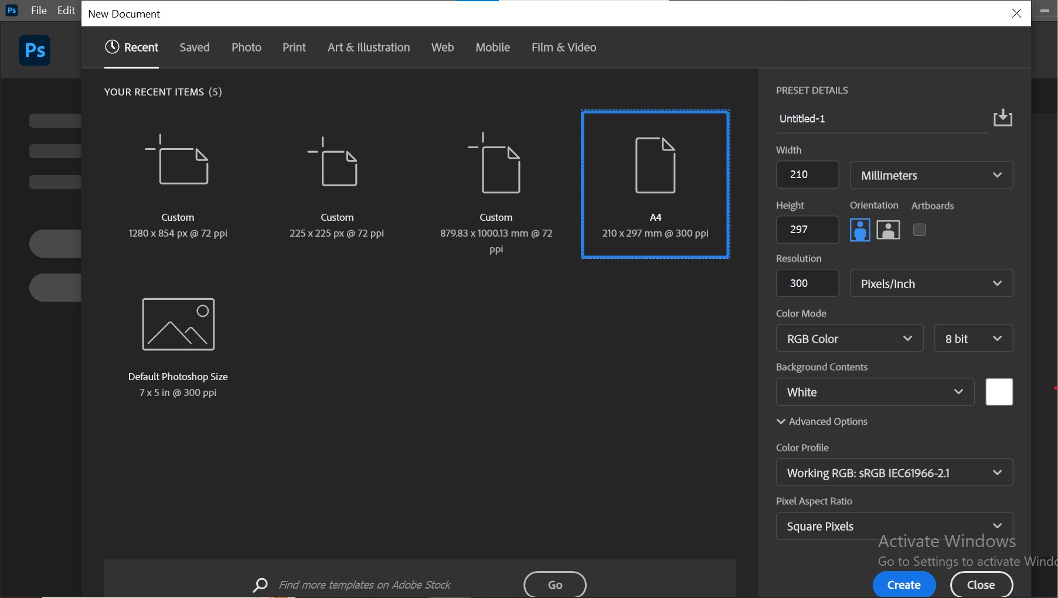Switch to the Art & Illustration tab

(369, 47)
